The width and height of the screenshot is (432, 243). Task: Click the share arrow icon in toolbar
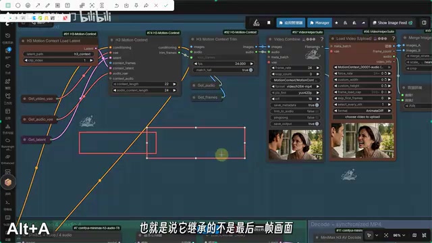[x=363, y=23]
